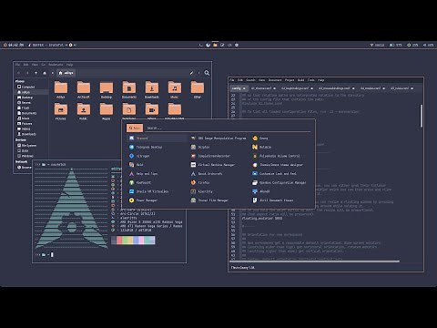Launch Thunar File Manager entry

218,200
